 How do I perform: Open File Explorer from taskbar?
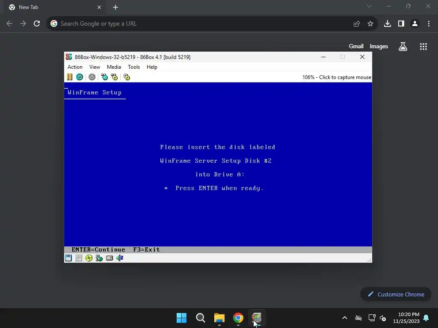pos(219,318)
